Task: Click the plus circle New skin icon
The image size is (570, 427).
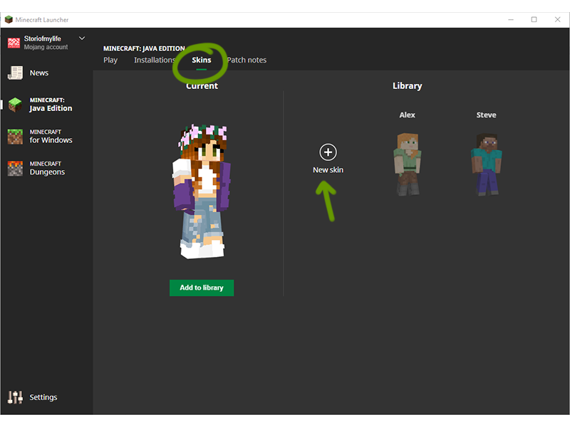Action: point(328,152)
